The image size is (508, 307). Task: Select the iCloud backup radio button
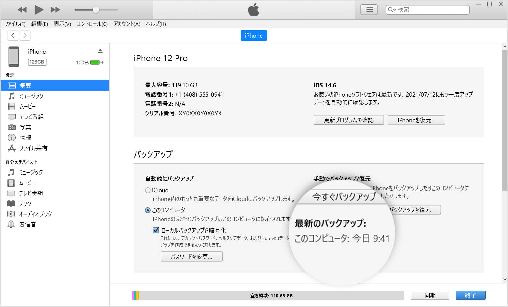point(148,190)
